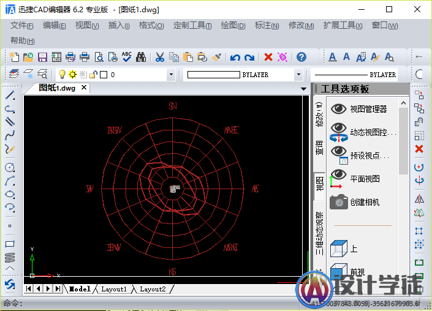Viewport: 432px width, 311px height.
Task: Open the layer name dropdown arrow
Action: pyautogui.click(x=171, y=75)
